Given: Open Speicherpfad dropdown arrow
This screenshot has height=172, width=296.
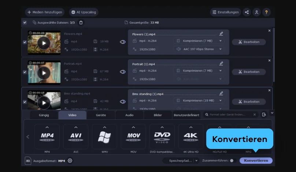Looking at the screenshot, I should point(196,161).
